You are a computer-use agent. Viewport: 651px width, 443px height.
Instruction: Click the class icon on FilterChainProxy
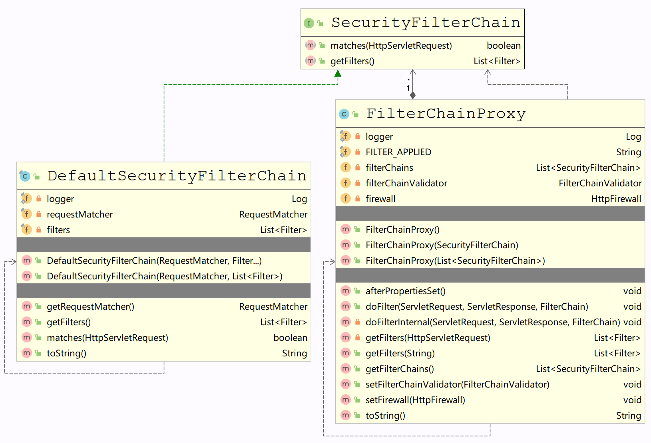[344, 114]
